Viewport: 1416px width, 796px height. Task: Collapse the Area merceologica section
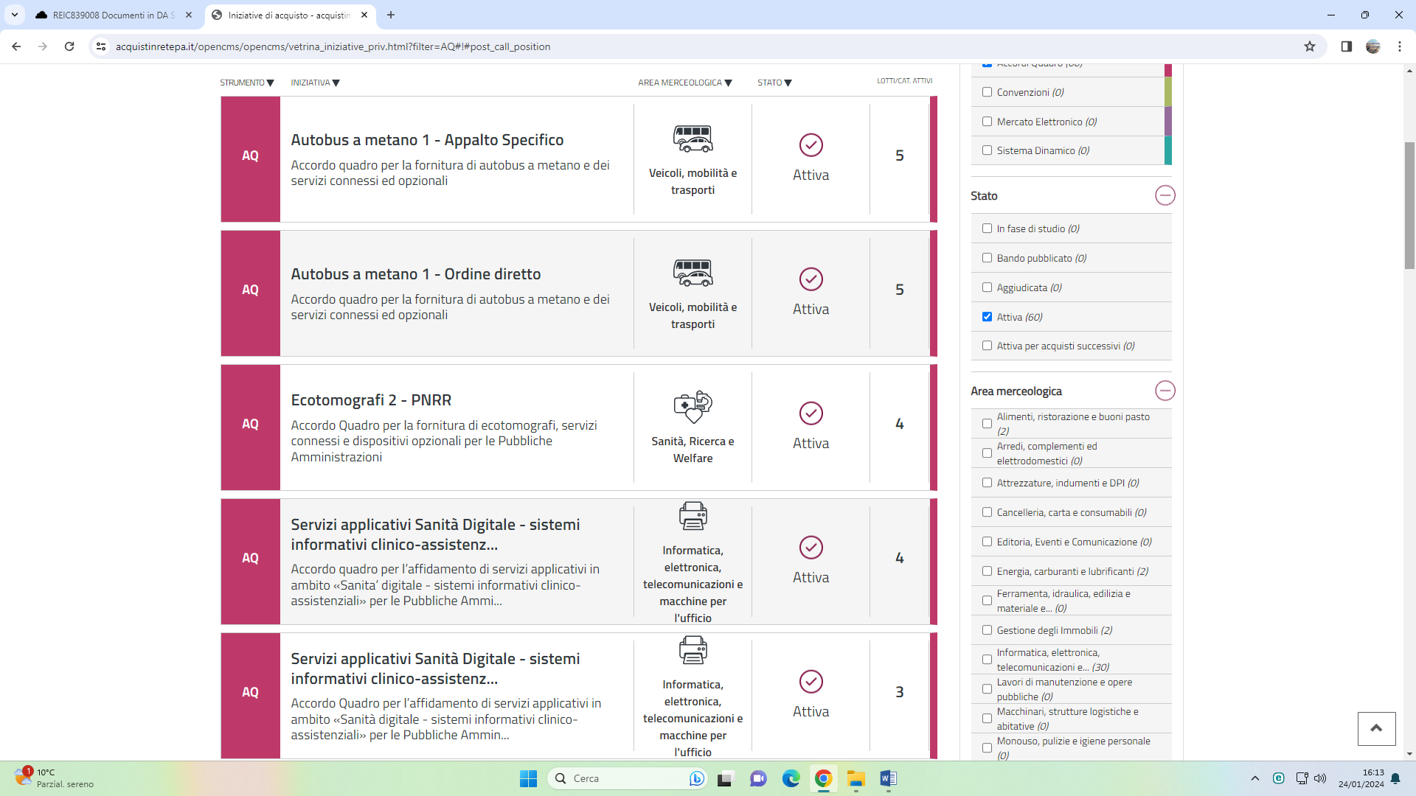point(1165,391)
